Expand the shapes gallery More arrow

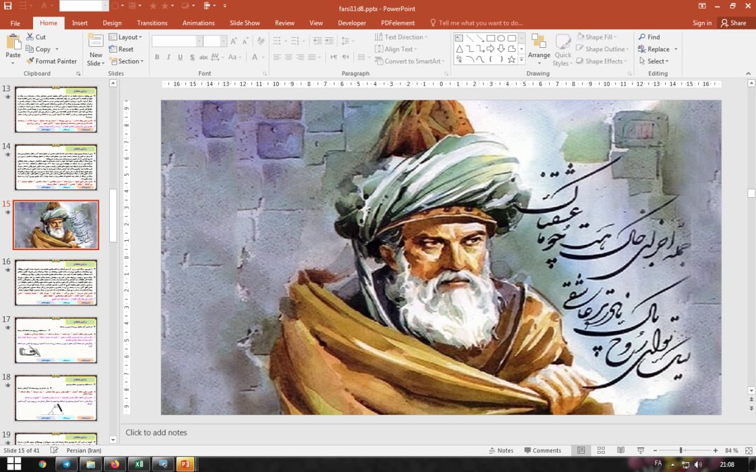point(522,60)
